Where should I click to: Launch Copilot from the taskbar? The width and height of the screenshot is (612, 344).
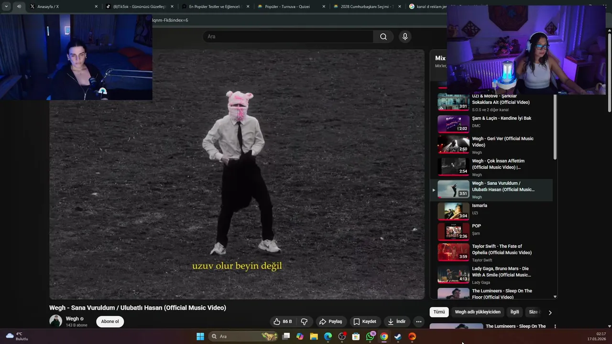tap(300, 336)
